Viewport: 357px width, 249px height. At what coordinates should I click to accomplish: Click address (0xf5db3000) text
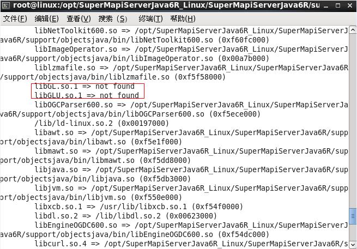click(165, 179)
